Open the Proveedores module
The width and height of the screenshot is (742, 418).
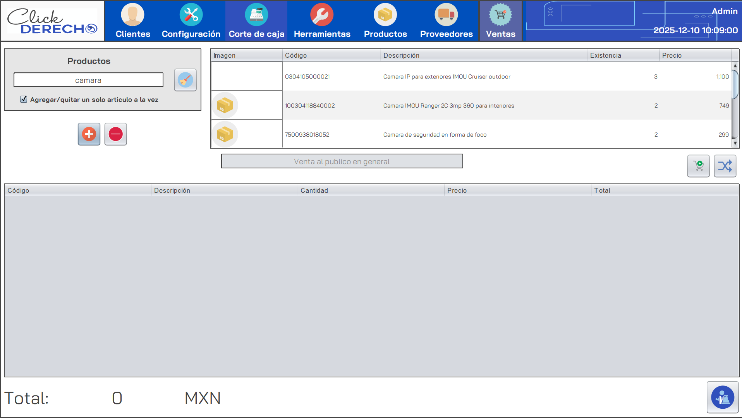tap(446, 21)
